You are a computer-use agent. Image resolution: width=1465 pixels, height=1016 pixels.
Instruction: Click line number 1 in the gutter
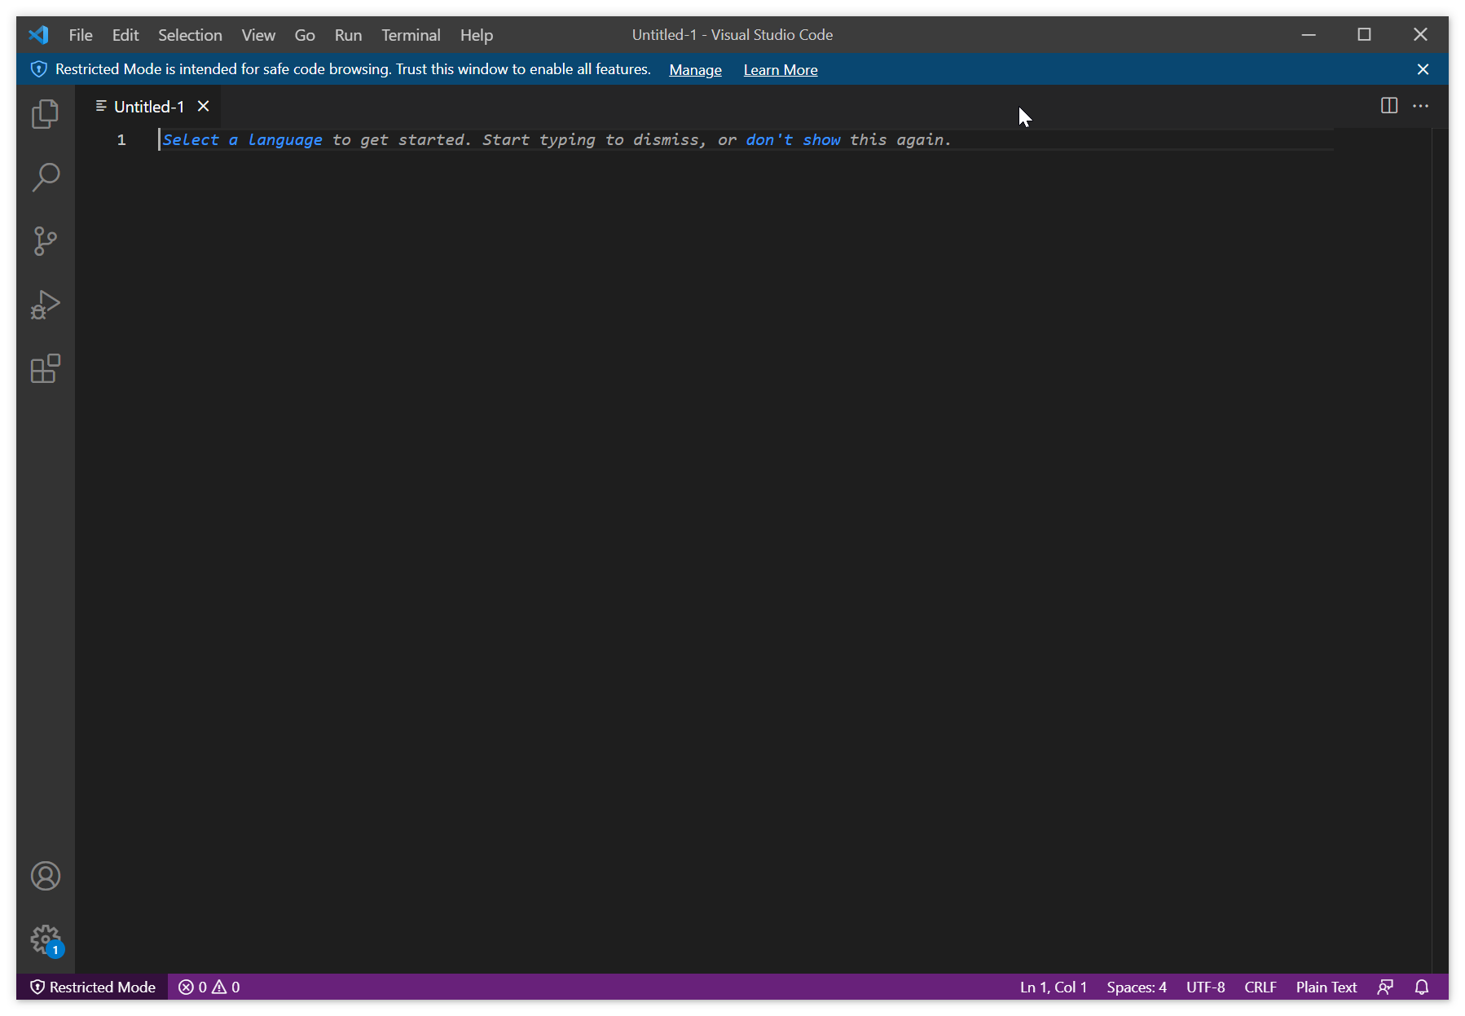121,140
